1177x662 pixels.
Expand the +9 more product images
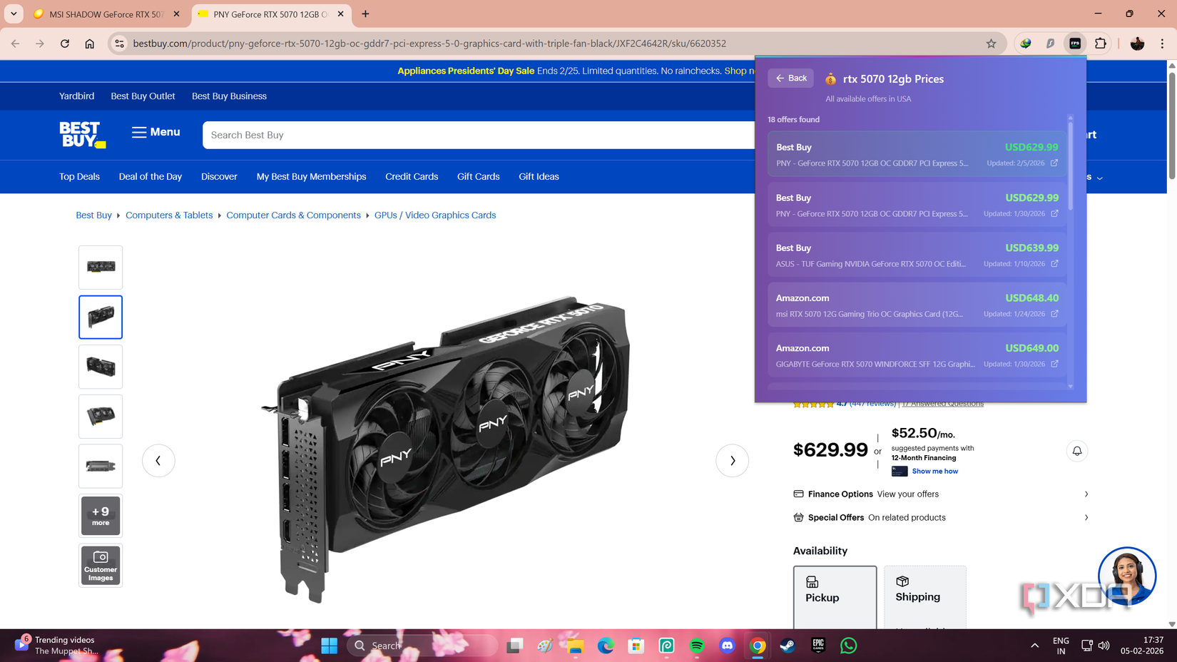pyautogui.click(x=100, y=515)
